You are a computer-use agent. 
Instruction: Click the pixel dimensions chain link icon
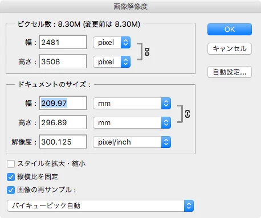coord(147,52)
